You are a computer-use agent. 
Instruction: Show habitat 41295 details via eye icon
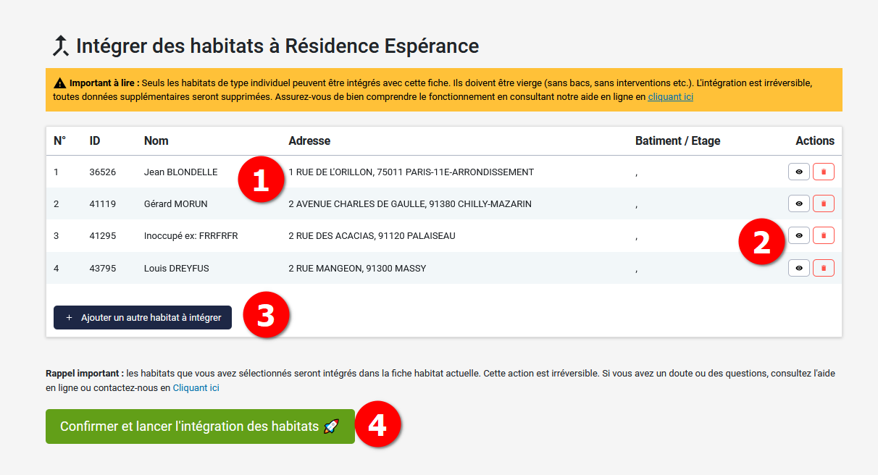coord(798,236)
